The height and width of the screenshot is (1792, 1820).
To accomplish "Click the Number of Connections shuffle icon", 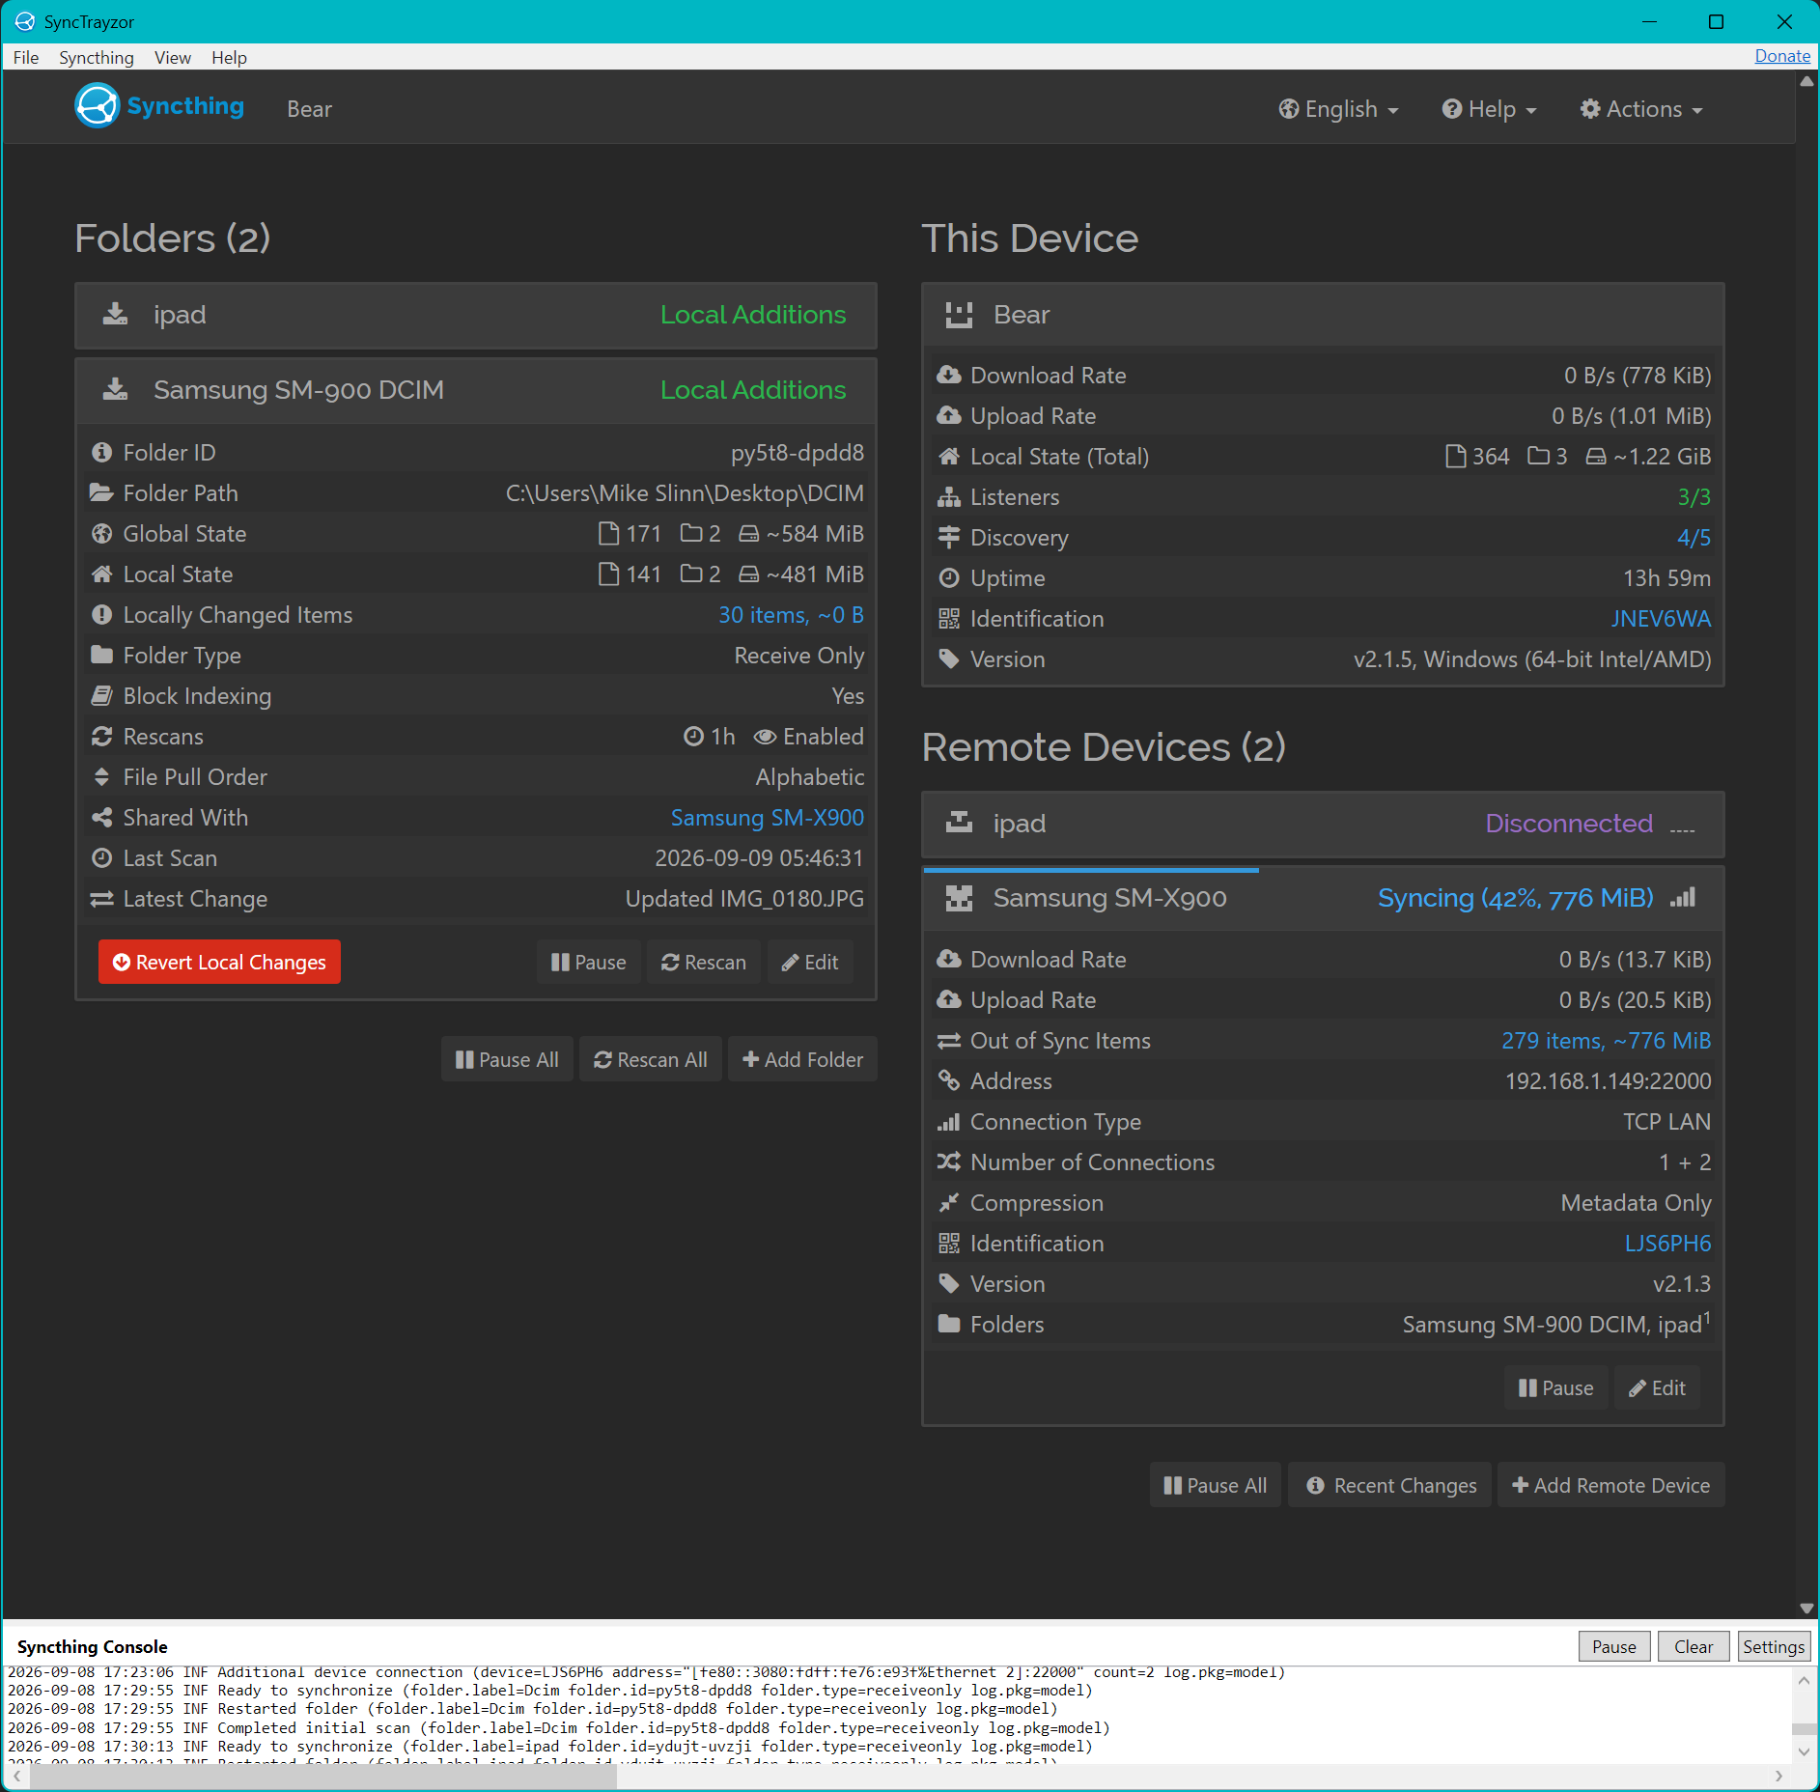I will click(949, 1162).
